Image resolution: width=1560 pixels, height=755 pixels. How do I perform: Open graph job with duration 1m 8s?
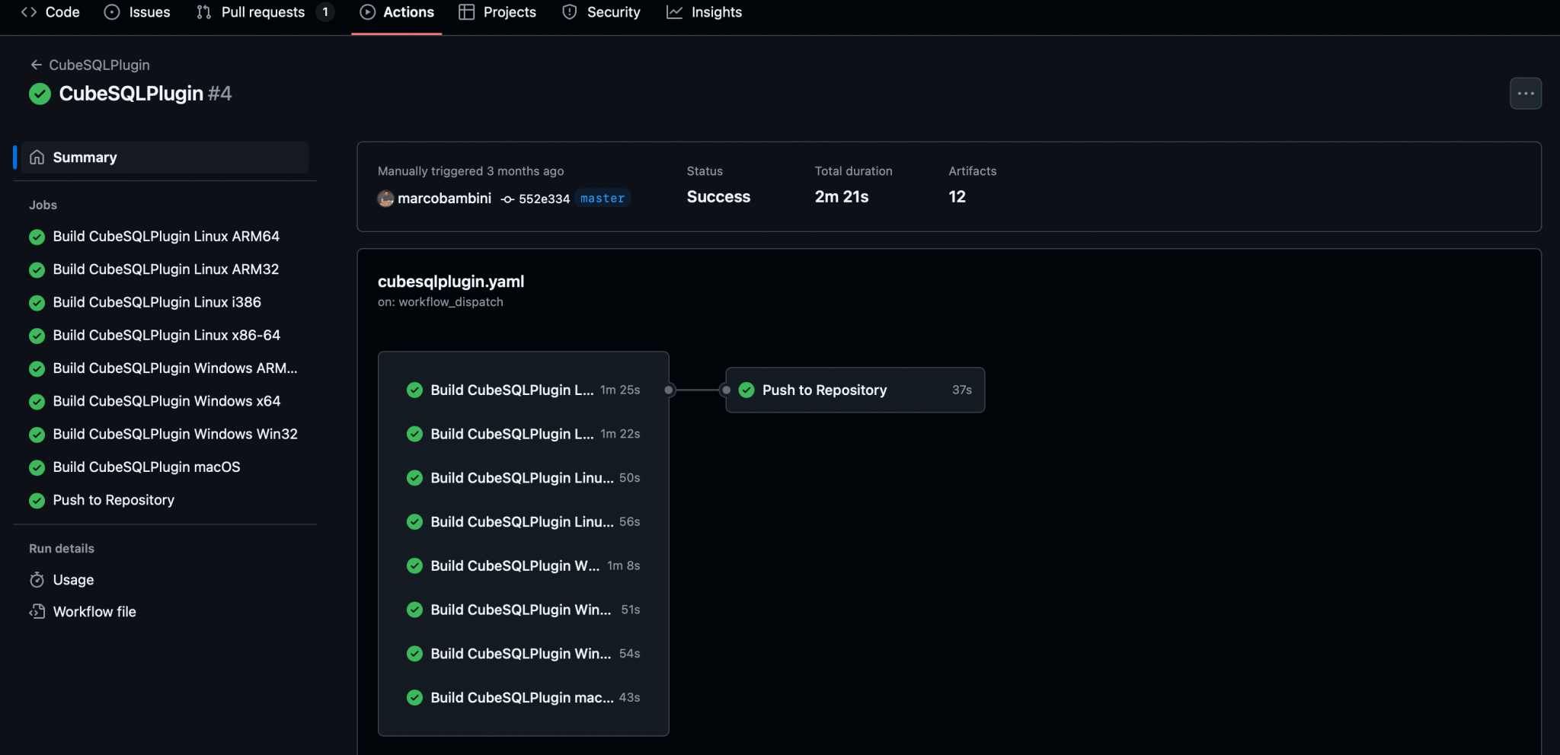point(523,565)
